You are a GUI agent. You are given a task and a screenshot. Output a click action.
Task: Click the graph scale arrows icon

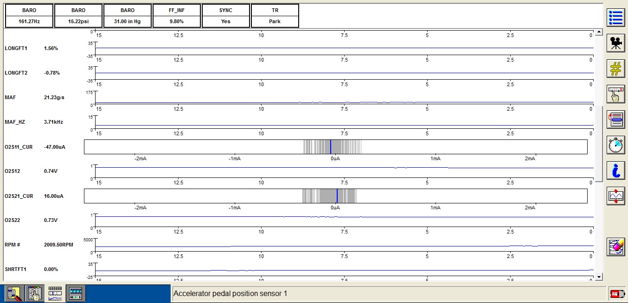[616, 196]
